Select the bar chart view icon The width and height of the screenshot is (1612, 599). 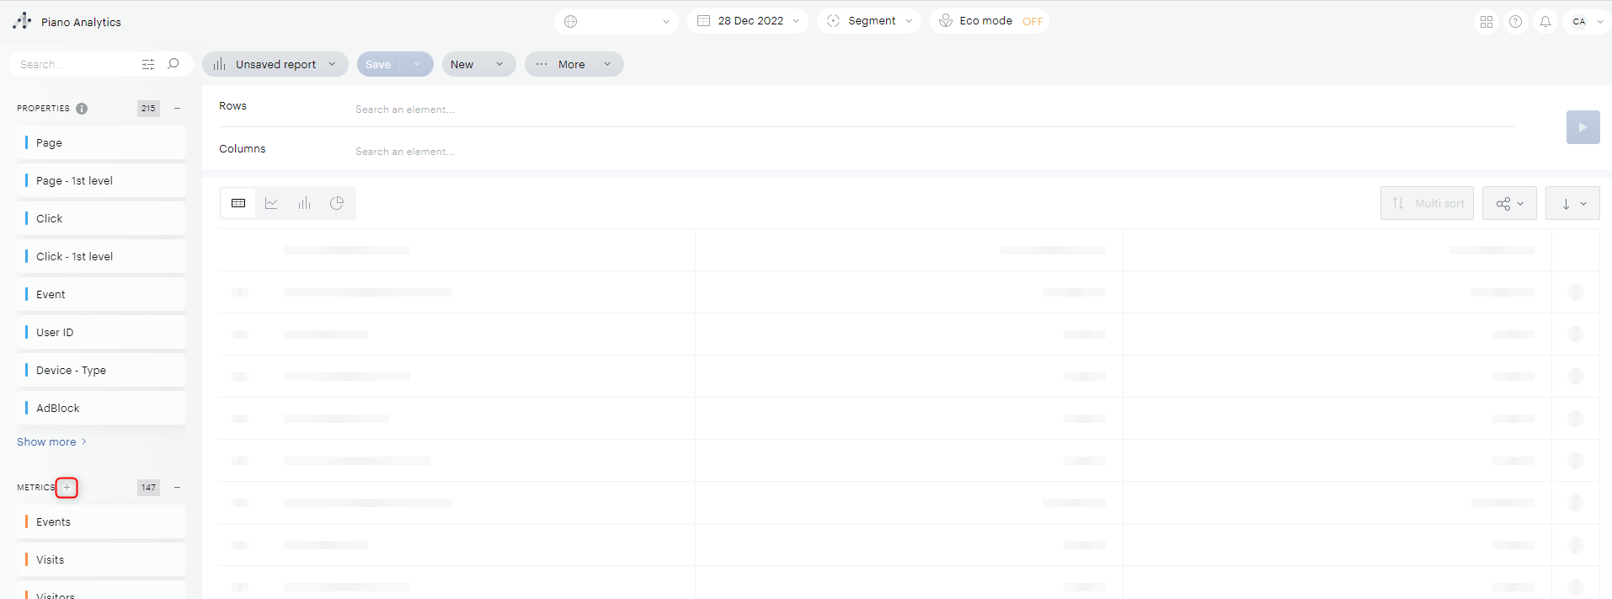click(x=304, y=203)
